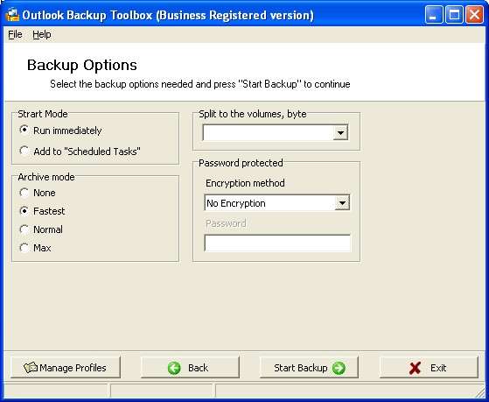Select Normal archive mode
The image size is (489, 402).
point(24,229)
